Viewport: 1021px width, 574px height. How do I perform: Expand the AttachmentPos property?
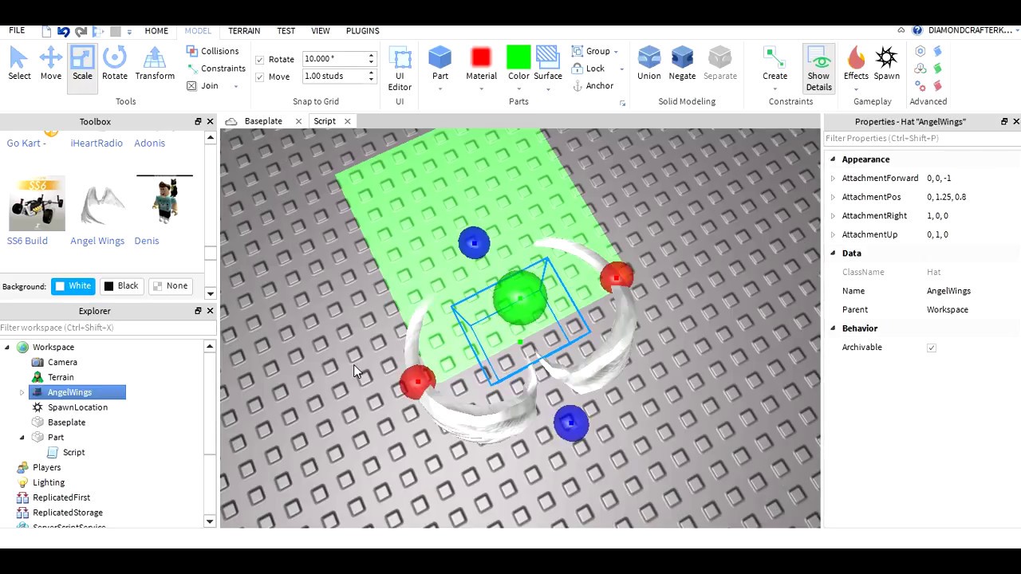(833, 197)
